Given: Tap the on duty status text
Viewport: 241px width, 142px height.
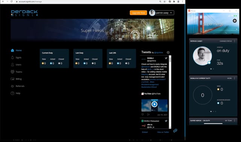Looking at the screenshot, I should [x=223, y=51].
